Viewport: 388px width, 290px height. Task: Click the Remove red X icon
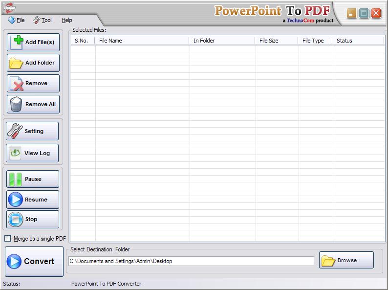(17, 84)
